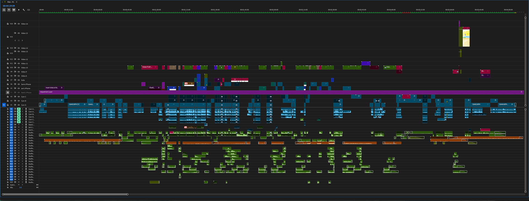The width and height of the screenshot is (529, 201).
Task: Go to previous keyframe on V15
Action: click(15, 41)
